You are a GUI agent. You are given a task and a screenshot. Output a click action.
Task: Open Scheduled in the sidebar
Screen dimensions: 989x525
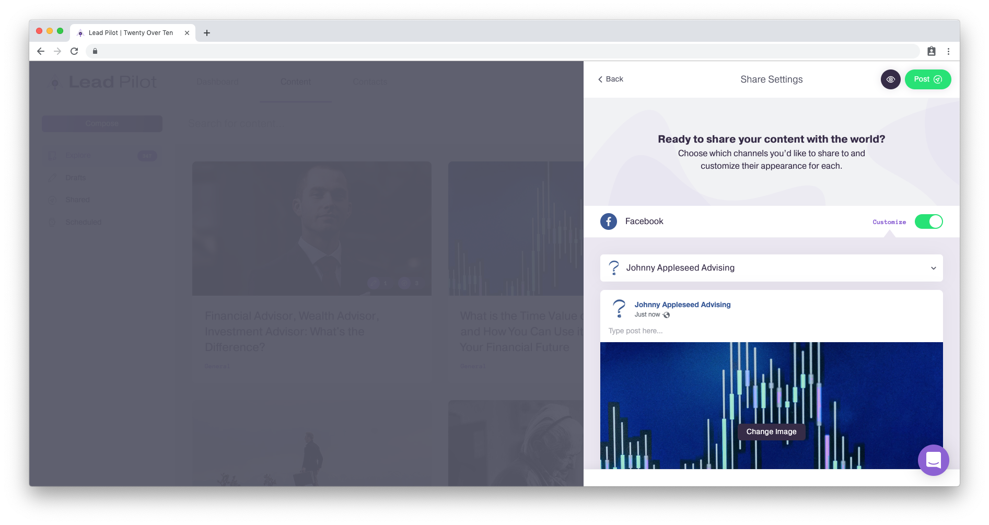coord(83,222)
